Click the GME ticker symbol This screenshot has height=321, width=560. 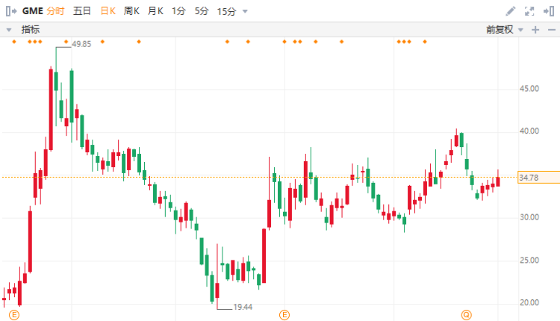click(x=33, y=11)
